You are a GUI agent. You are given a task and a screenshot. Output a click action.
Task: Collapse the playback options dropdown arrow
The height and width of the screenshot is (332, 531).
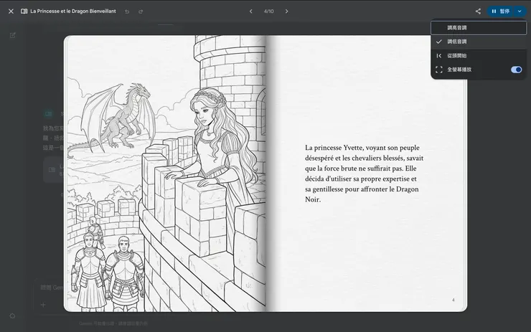[520, 11]
